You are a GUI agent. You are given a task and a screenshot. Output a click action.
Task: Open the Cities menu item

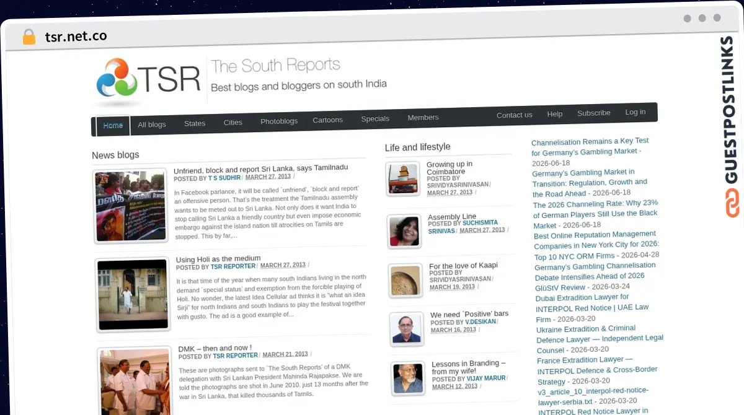pos(233,123)
